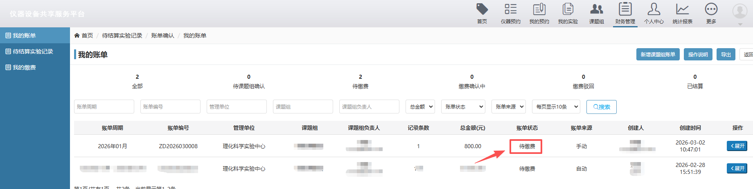Open 仪器预约 from the top navigation
The width and height of the screenshot is (753, 189).
click(x=510, y=10)
